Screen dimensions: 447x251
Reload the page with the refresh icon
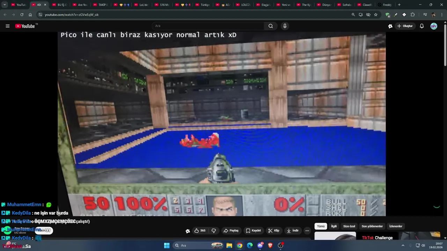point(22,15)
